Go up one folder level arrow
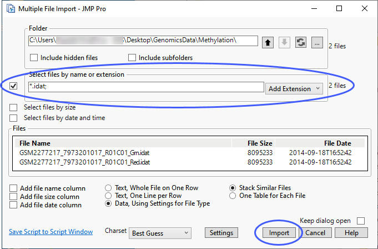378x249 pixels. tap(268, 42)
